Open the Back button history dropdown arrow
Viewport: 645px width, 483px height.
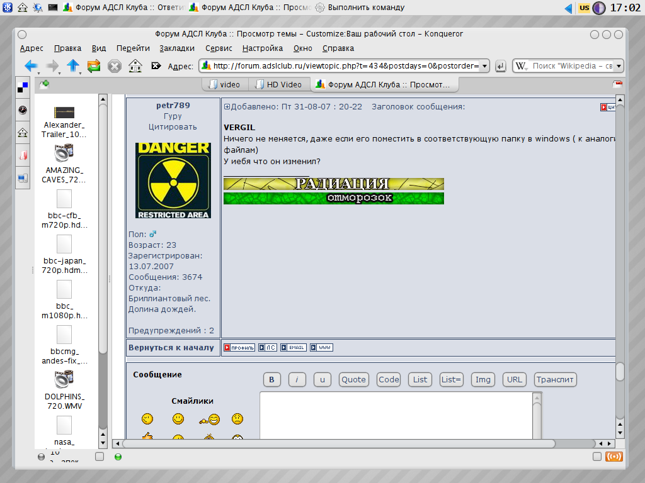point(39,72)
